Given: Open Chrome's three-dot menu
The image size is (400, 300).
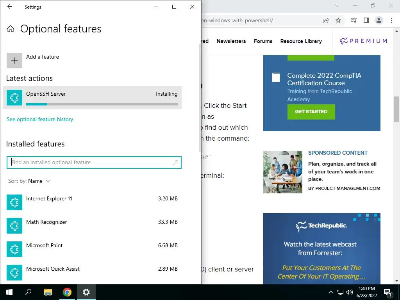Looking at the screenshot, I should pos(391,20).
